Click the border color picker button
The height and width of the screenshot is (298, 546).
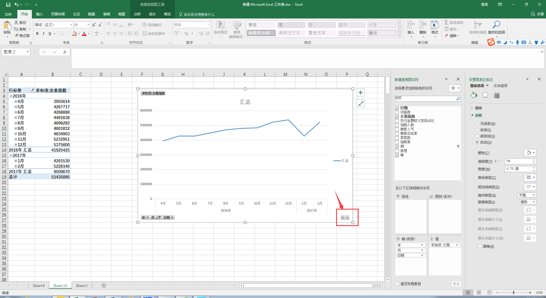(530, 153)
